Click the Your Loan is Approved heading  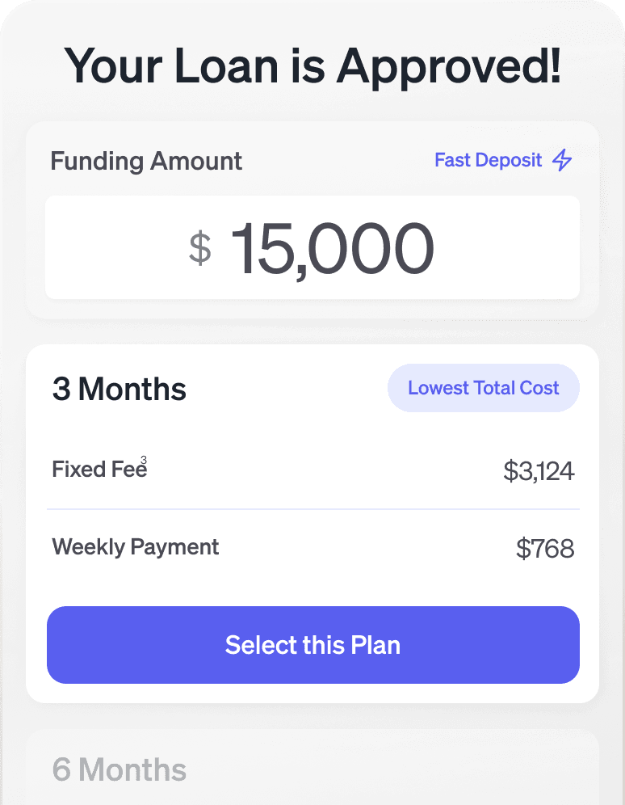tap(312, 65)
